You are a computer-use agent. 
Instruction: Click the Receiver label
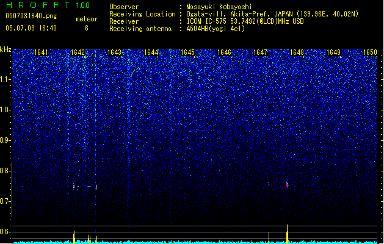click(124, 21)
